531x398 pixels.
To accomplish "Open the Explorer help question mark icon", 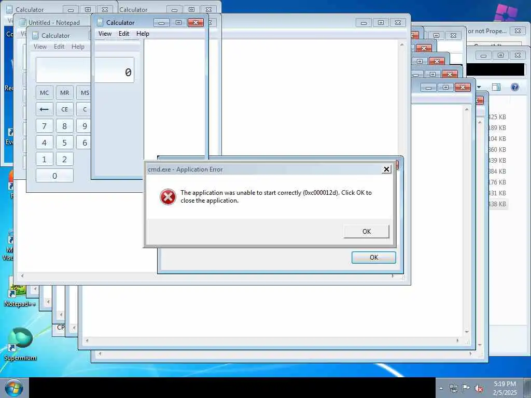I will pyautogui.click(x=515, y=87).
